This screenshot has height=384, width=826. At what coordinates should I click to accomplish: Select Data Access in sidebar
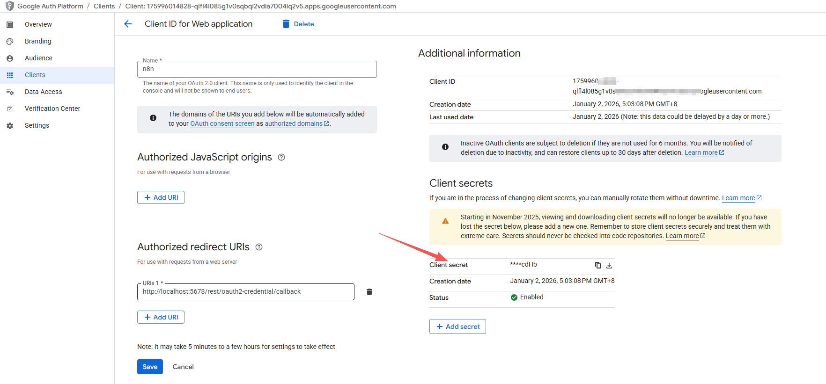click(x=43, y=92)
